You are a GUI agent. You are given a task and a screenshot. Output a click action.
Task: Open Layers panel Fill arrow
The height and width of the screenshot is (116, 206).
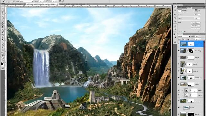[200, 39]
